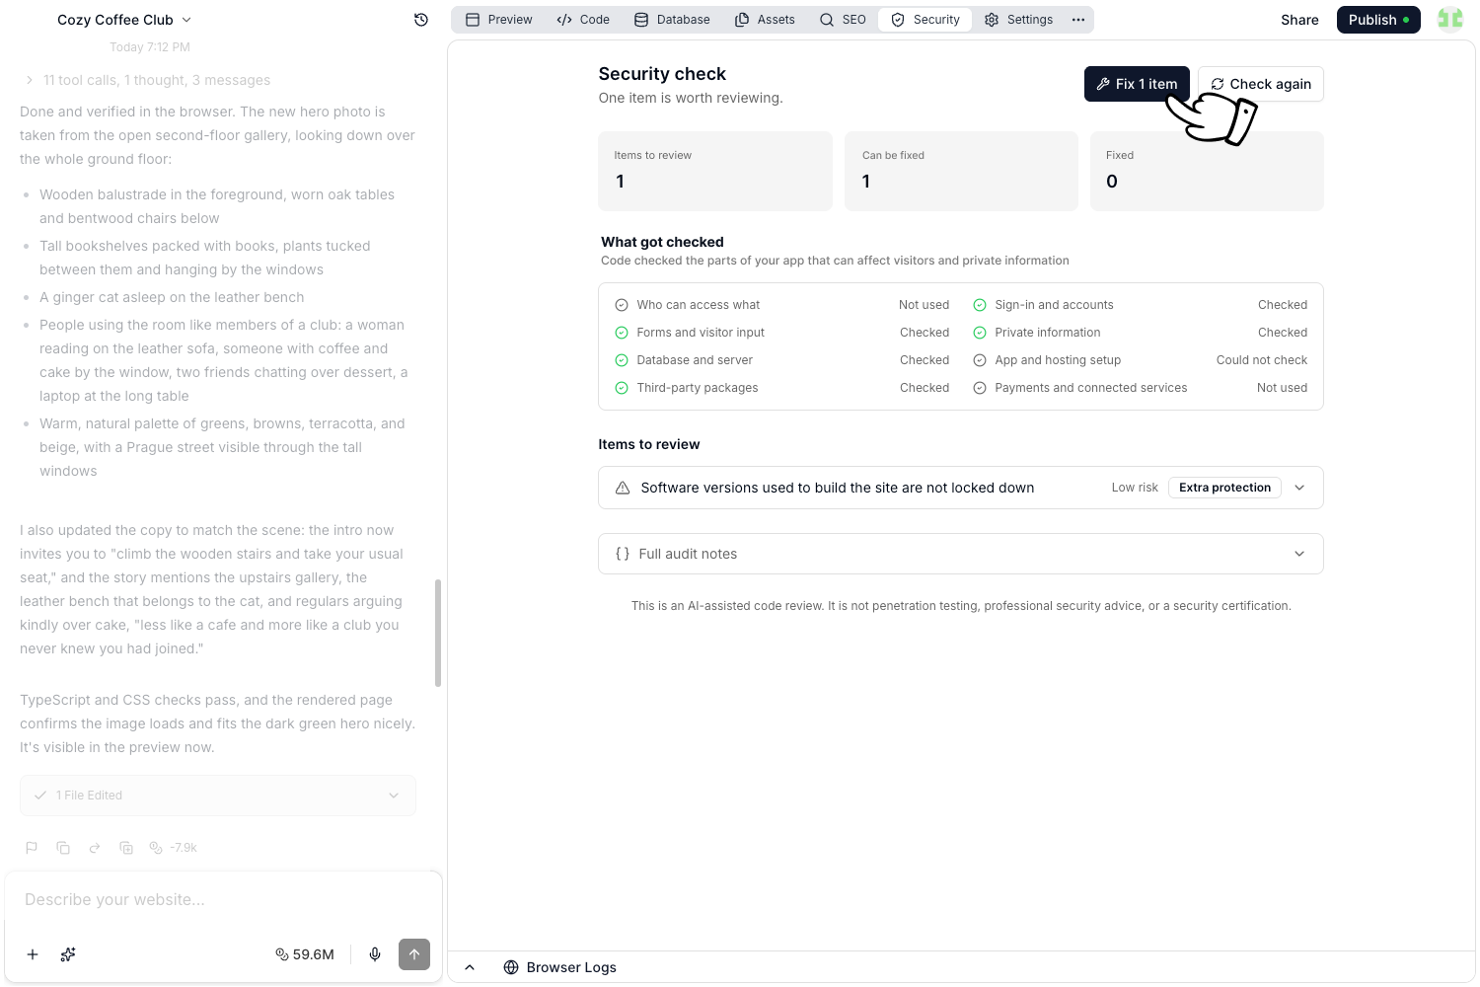Run Check again
The width and height of the screenshot is (1480, 987).
(1261, 84)
